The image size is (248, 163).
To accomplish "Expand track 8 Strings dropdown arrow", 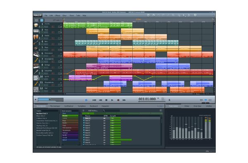I will [x=61, y=65].
